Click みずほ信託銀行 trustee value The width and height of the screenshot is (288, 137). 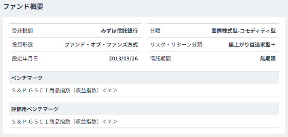point(119,31)
